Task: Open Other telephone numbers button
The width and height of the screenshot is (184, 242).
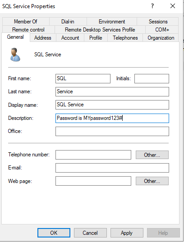Action: [152, 155]
